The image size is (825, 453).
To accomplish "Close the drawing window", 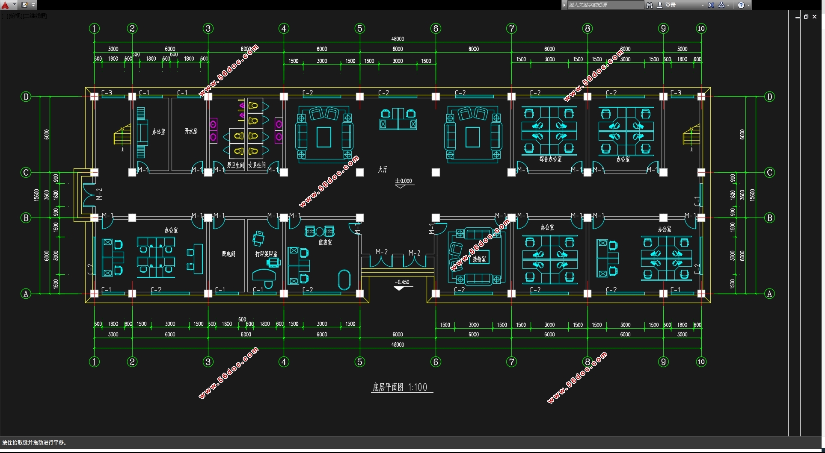I will [815, 17].
